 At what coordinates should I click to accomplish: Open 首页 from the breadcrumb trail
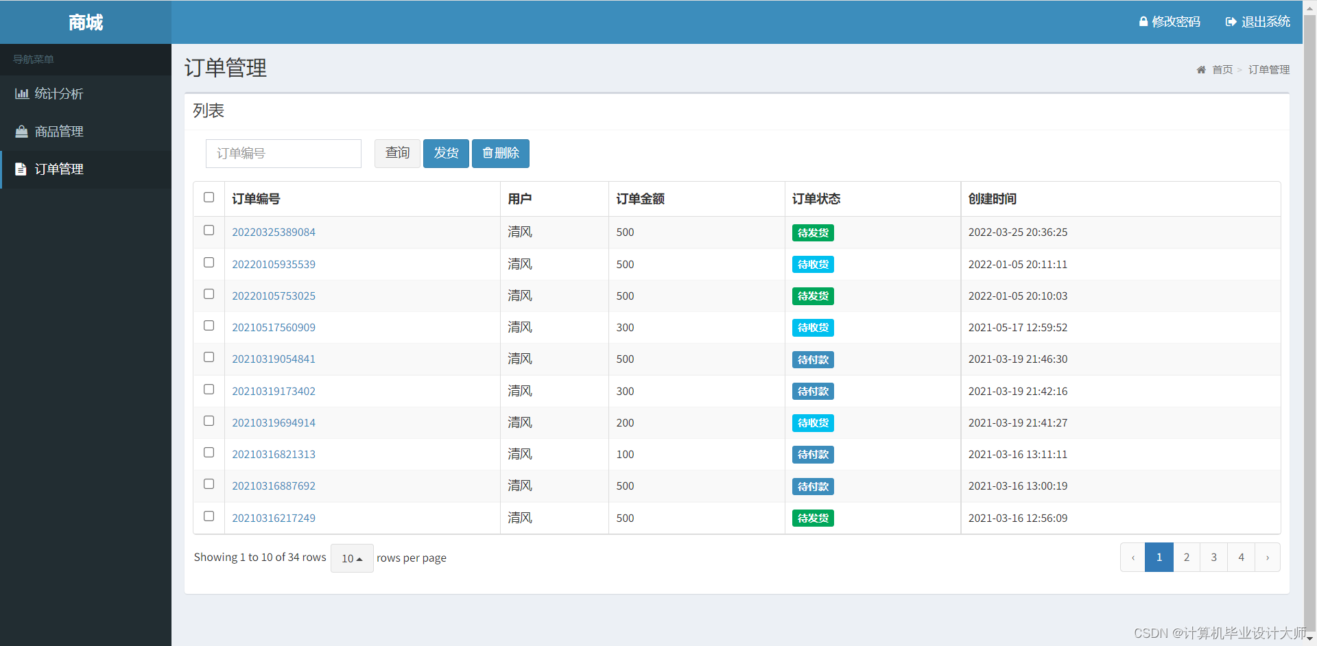point(1222,69)
